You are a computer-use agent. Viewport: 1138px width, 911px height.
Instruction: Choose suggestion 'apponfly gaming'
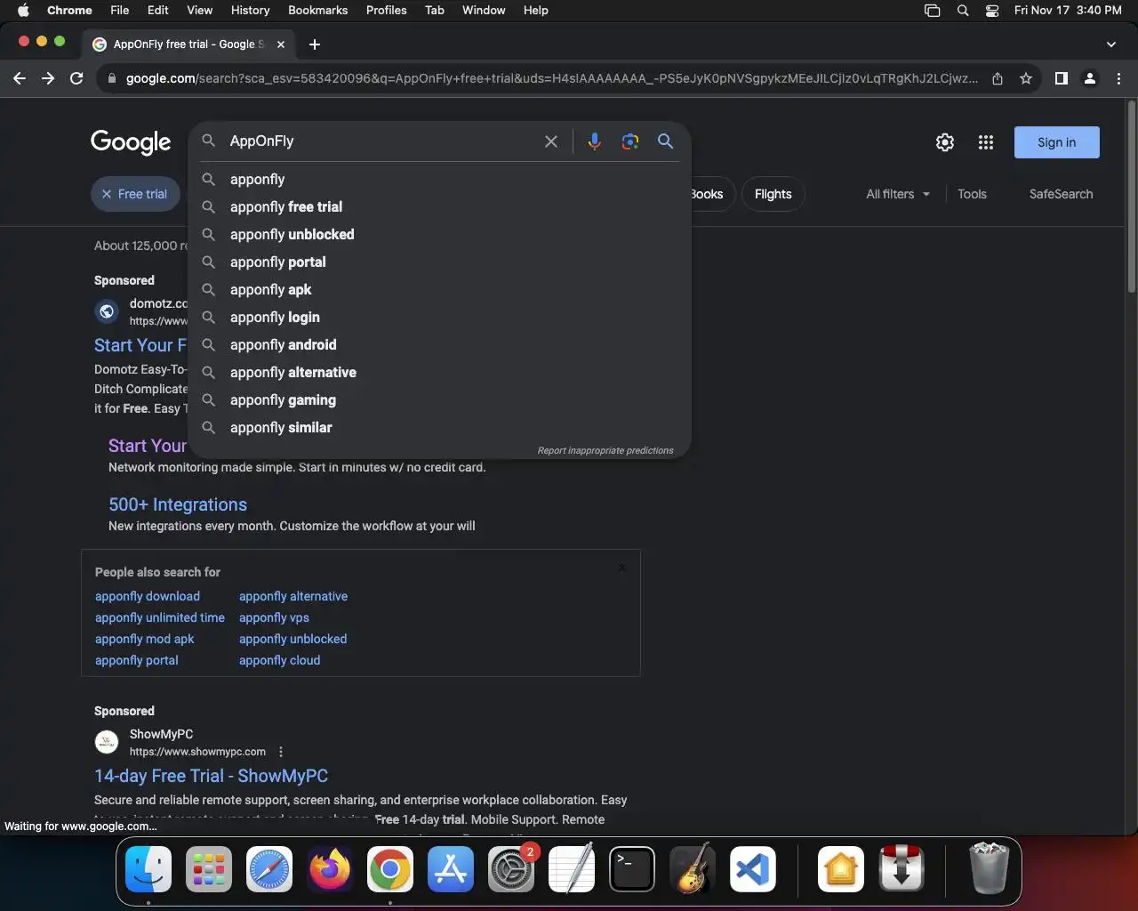[440, 400]
